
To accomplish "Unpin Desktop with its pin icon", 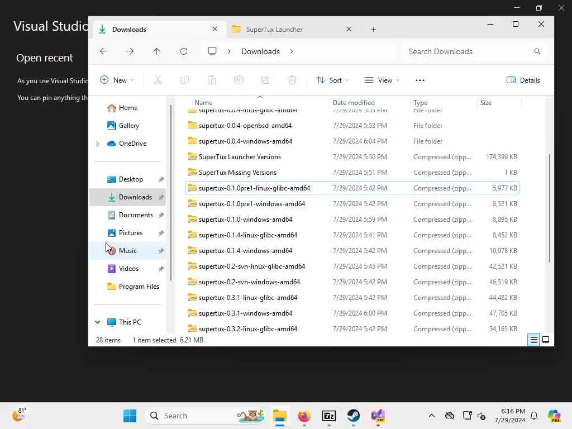I will click(x=161, y=179).
